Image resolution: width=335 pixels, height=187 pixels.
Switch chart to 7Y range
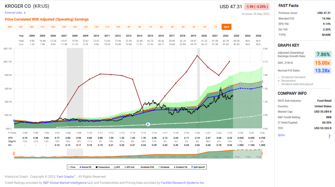pyautogui.click(x=151, y=27)
